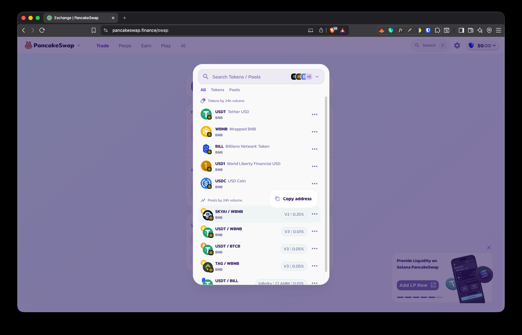Image resolution: width=522 pixels, height=335 pixels.
Task: Open the Extensions puzzle-piece menu
Action: pos(437,30)
